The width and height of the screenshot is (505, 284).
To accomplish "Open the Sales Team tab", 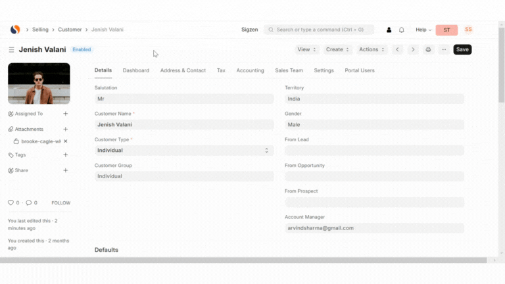I will (x=289, y=70).
